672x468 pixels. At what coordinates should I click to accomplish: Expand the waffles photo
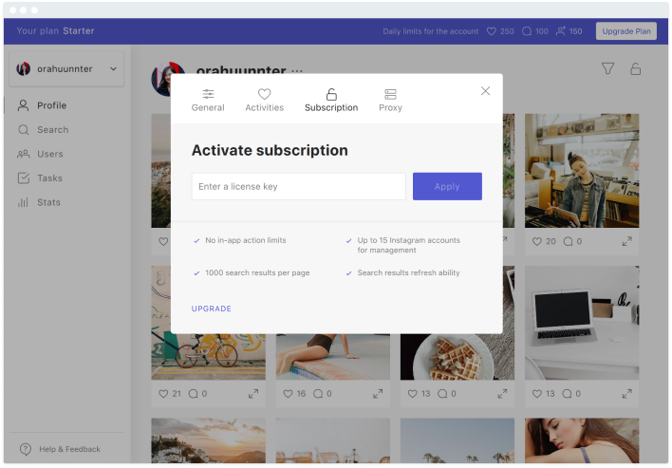(502, 394)
